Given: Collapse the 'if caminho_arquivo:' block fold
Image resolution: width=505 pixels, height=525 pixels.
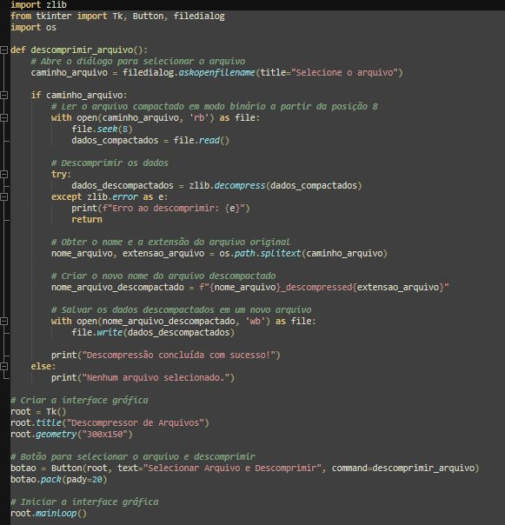Looking at the screenshot, I should (x=3, y=95).
